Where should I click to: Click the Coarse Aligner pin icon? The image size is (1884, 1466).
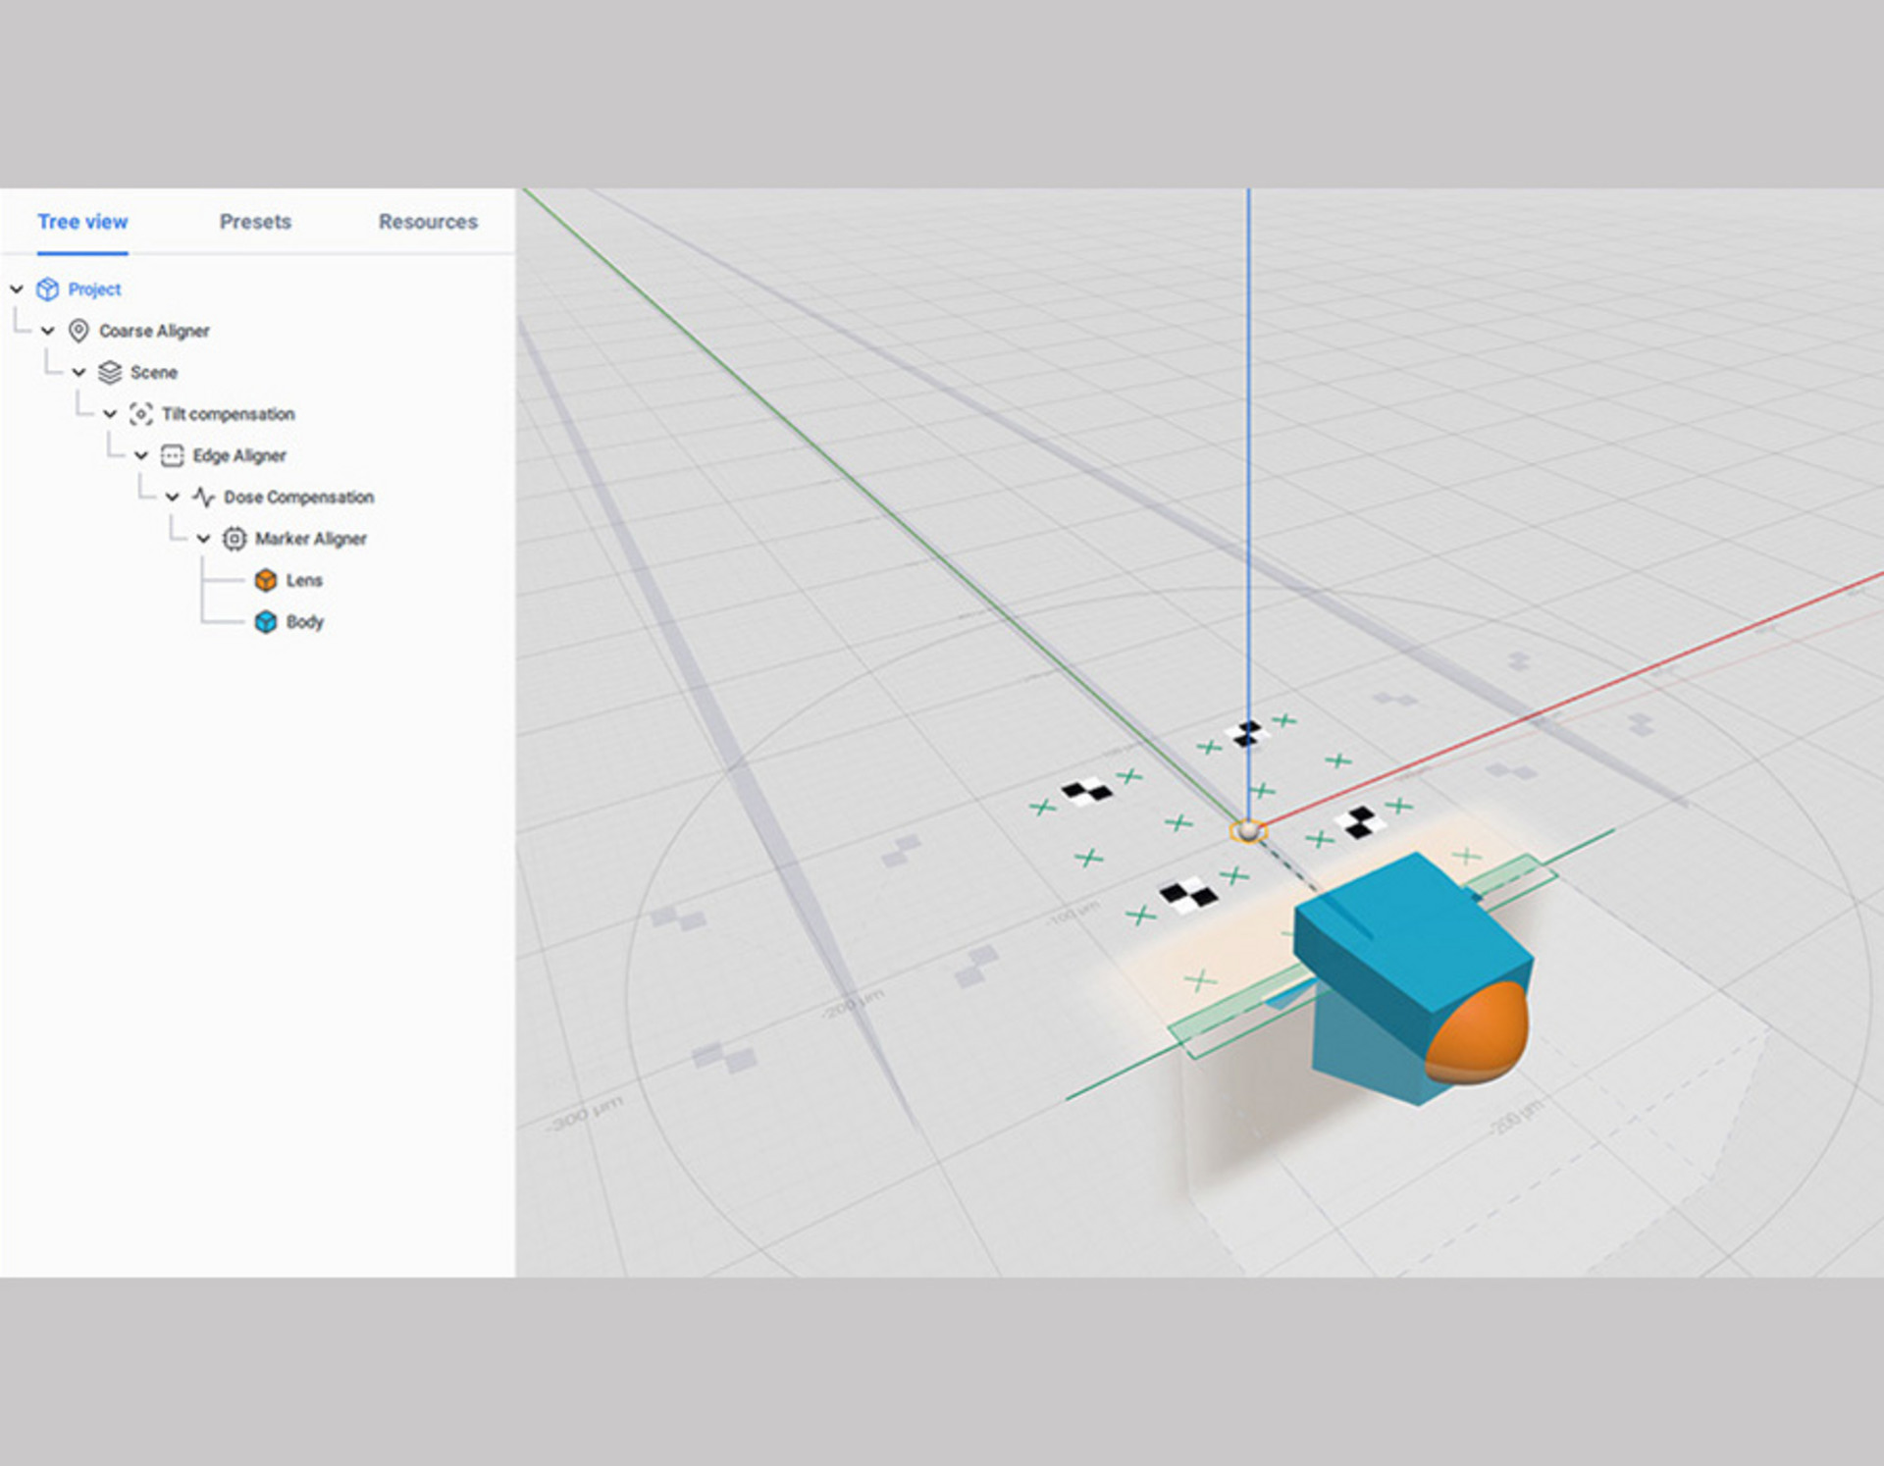tap(78, 331)
